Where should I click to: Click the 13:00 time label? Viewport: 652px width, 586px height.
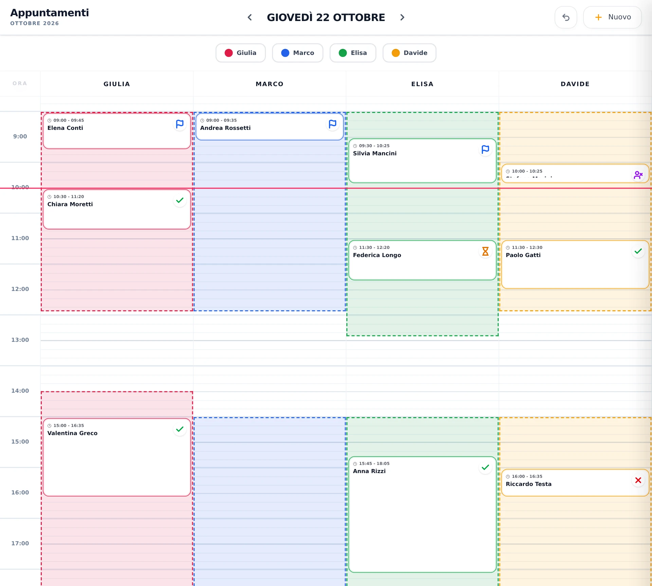click(x=20, y=340)
